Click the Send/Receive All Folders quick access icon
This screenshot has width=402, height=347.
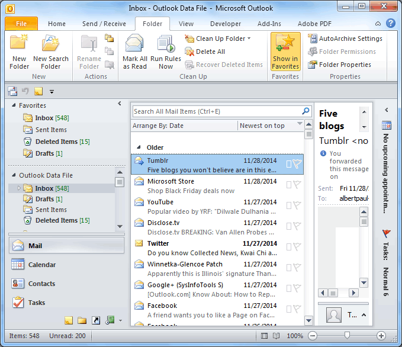click(x=12, y=91)
